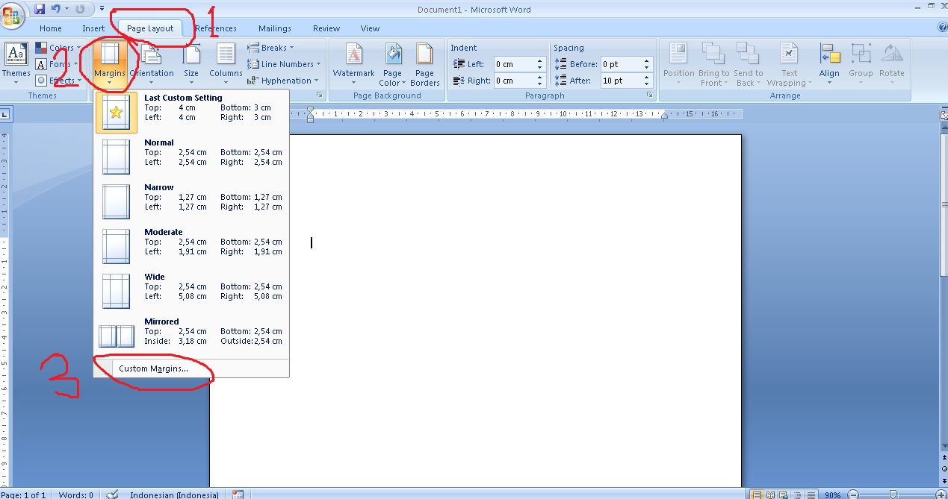The width and height of the screenshot is (948, 499).
Task: Switch to Print Layout view
Action: pyautogui.click(x=757, y=495)
